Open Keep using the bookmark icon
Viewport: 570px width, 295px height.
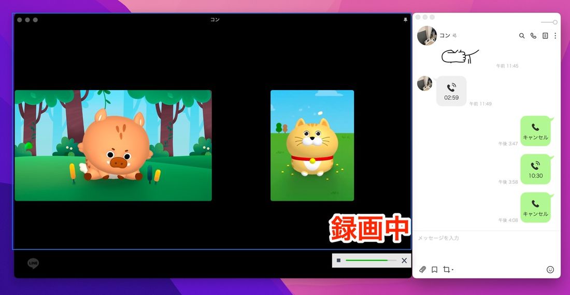click(x=434, y=269)
